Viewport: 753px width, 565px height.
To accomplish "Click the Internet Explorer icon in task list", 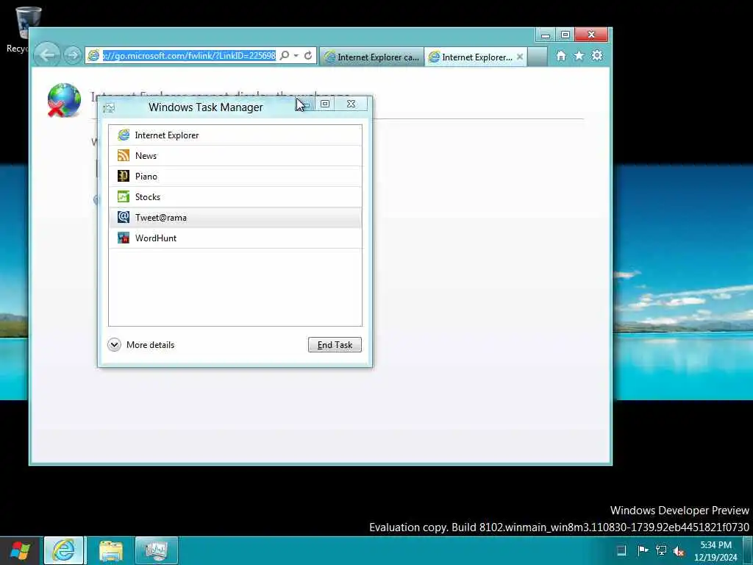I will pyautogui.click(x=124, y=135).
